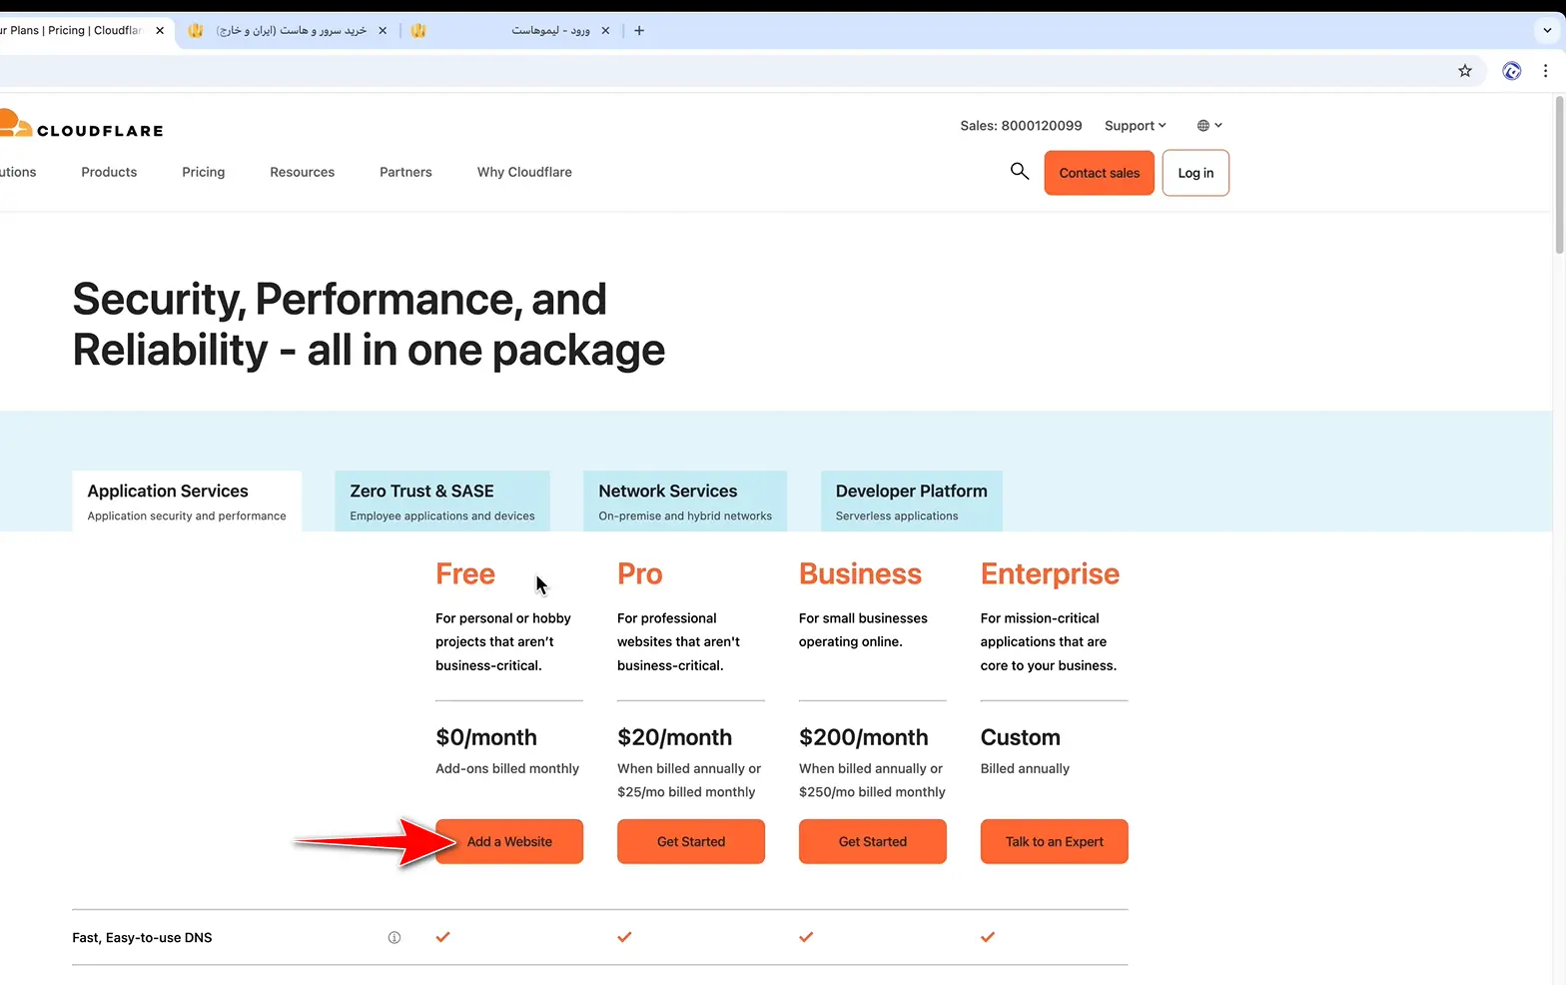Open the Products menu
The height and width of the screenshot is (985, 1566).
pyautogui.click(x=109, y=172)
